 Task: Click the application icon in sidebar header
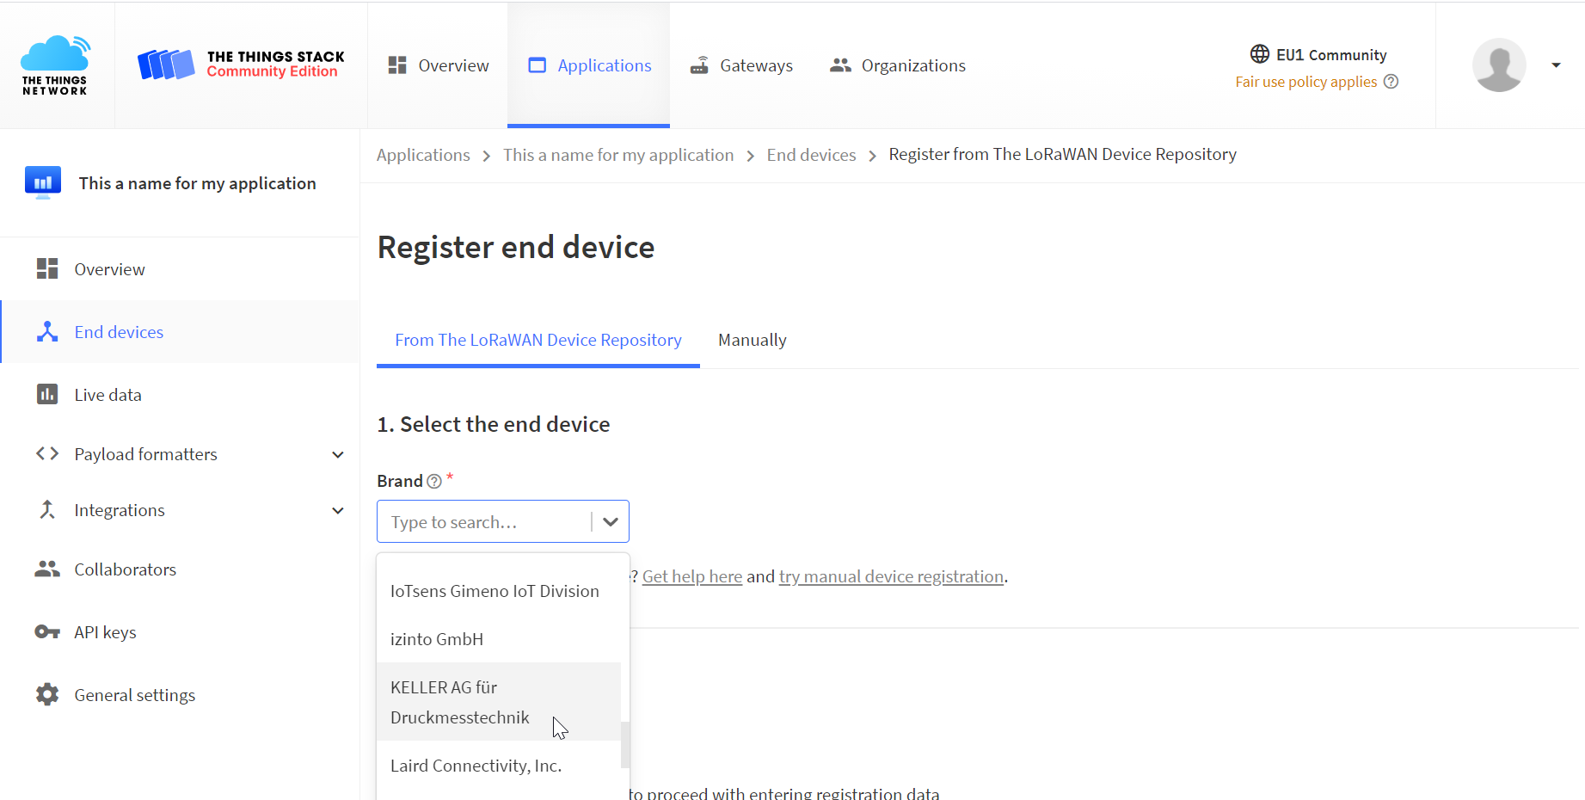coord(43,182)
